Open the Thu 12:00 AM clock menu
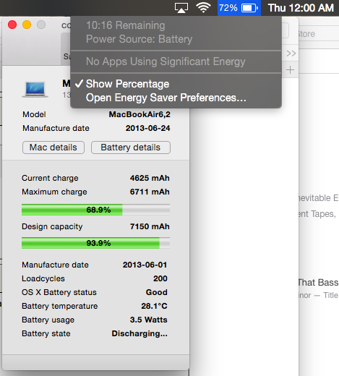Image resolution: width=339 pixels, height=376 pixels. (301, 8)
